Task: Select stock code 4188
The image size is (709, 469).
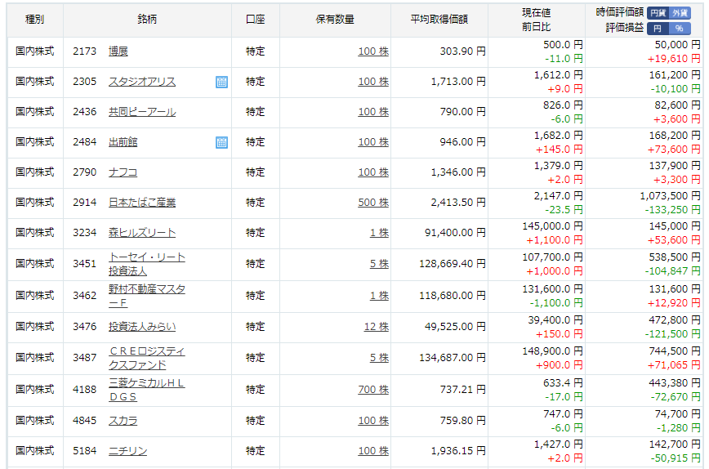Action: (85, 390)
